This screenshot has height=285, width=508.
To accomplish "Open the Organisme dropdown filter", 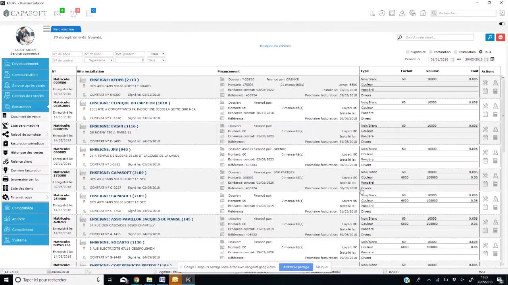I will 99,60.
